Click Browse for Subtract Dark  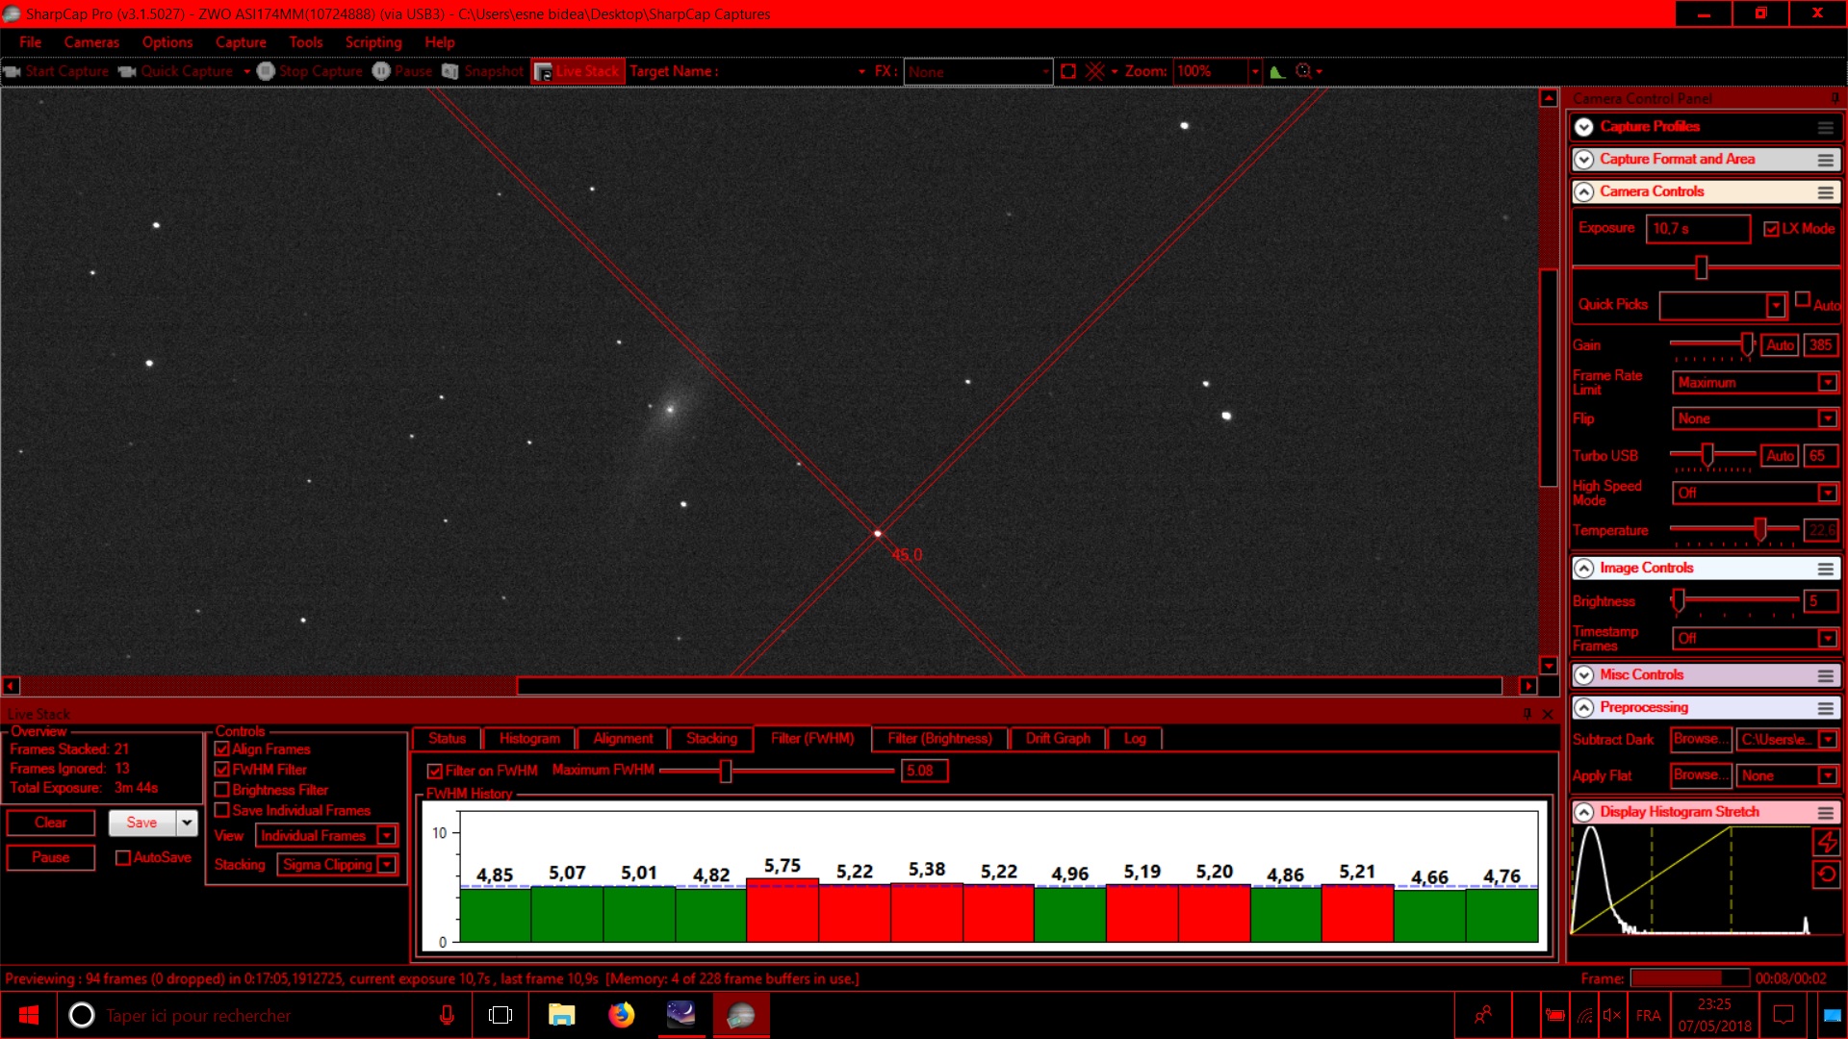coord(1700,739)
